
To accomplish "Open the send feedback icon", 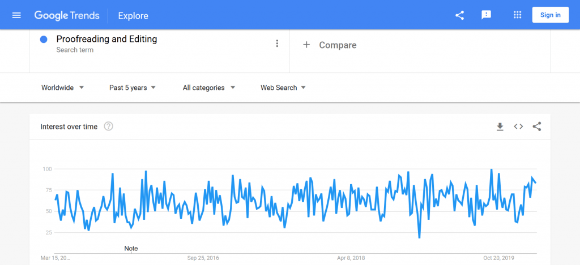I will tap(486, 15).
